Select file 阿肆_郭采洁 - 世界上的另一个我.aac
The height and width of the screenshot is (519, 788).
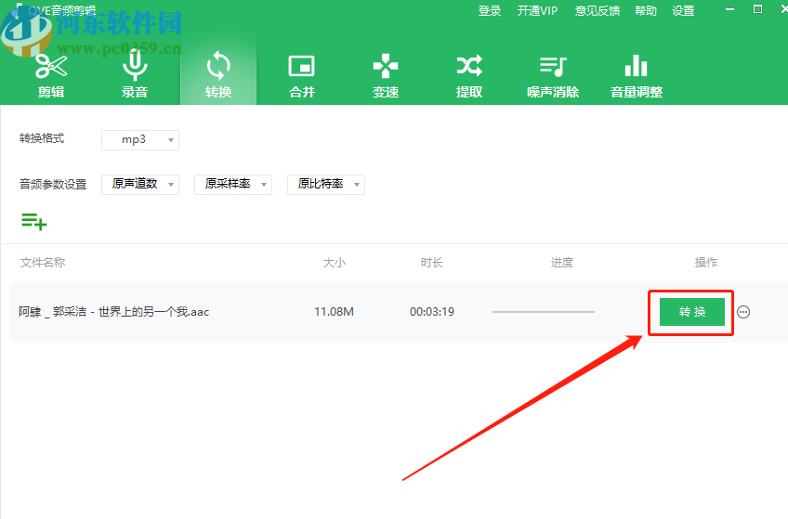click(113, 312)
